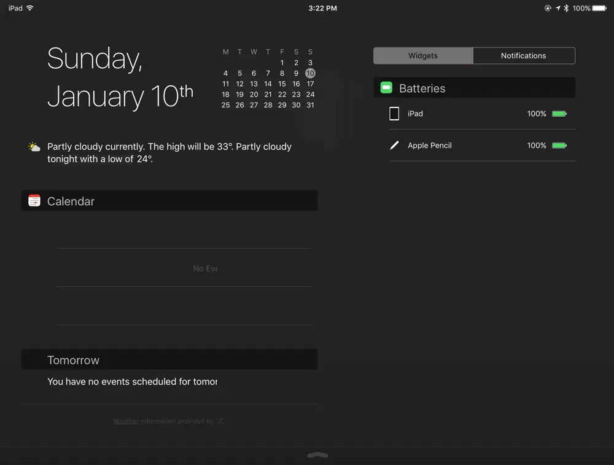Select date 31 in the mini calendar
The image size is (614, 465).
click(x=310, y=105)
